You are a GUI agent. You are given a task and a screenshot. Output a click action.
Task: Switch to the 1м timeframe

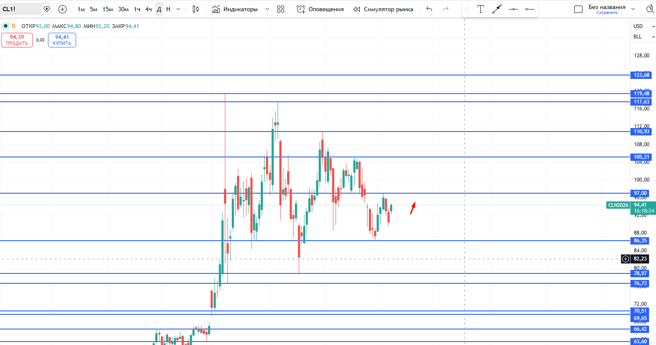pos(81,9)
